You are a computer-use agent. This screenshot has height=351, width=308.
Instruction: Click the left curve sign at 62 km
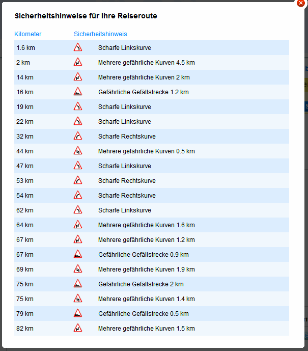click(x=77, y=210)
